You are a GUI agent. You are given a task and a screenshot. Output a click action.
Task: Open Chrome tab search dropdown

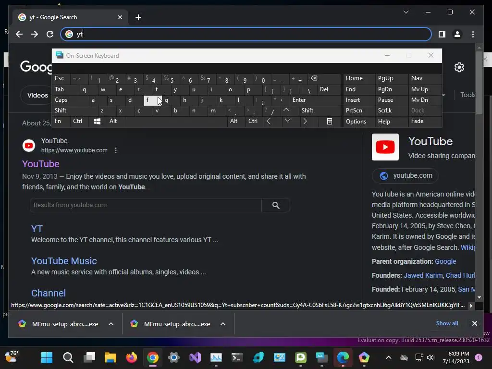(x=406, y=12)
